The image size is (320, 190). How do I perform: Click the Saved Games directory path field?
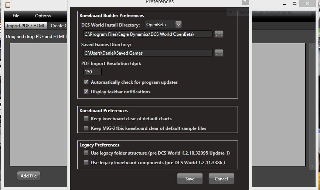coord(148,53)
